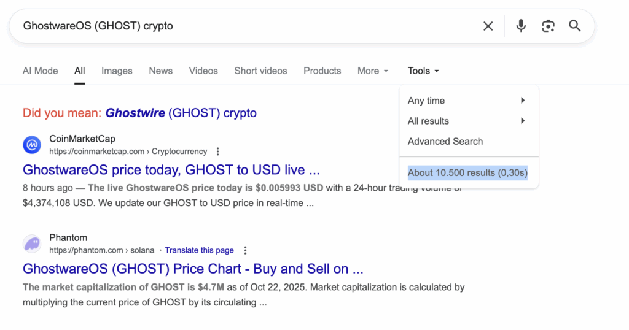This screenshot has height=330, width=629.
Task: Open the More search categories dropdown
Action: [373, 71]
